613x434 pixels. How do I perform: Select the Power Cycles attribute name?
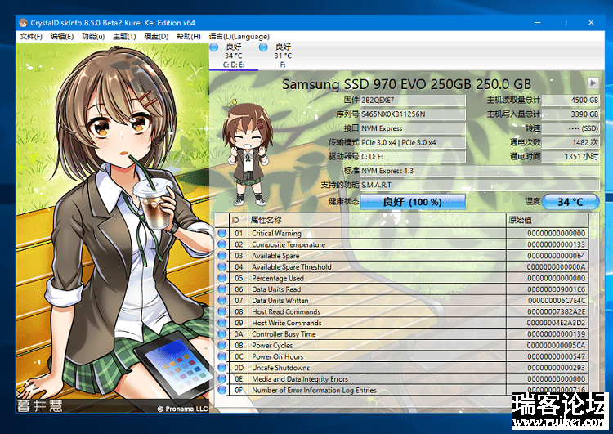(x=272, y=346)
